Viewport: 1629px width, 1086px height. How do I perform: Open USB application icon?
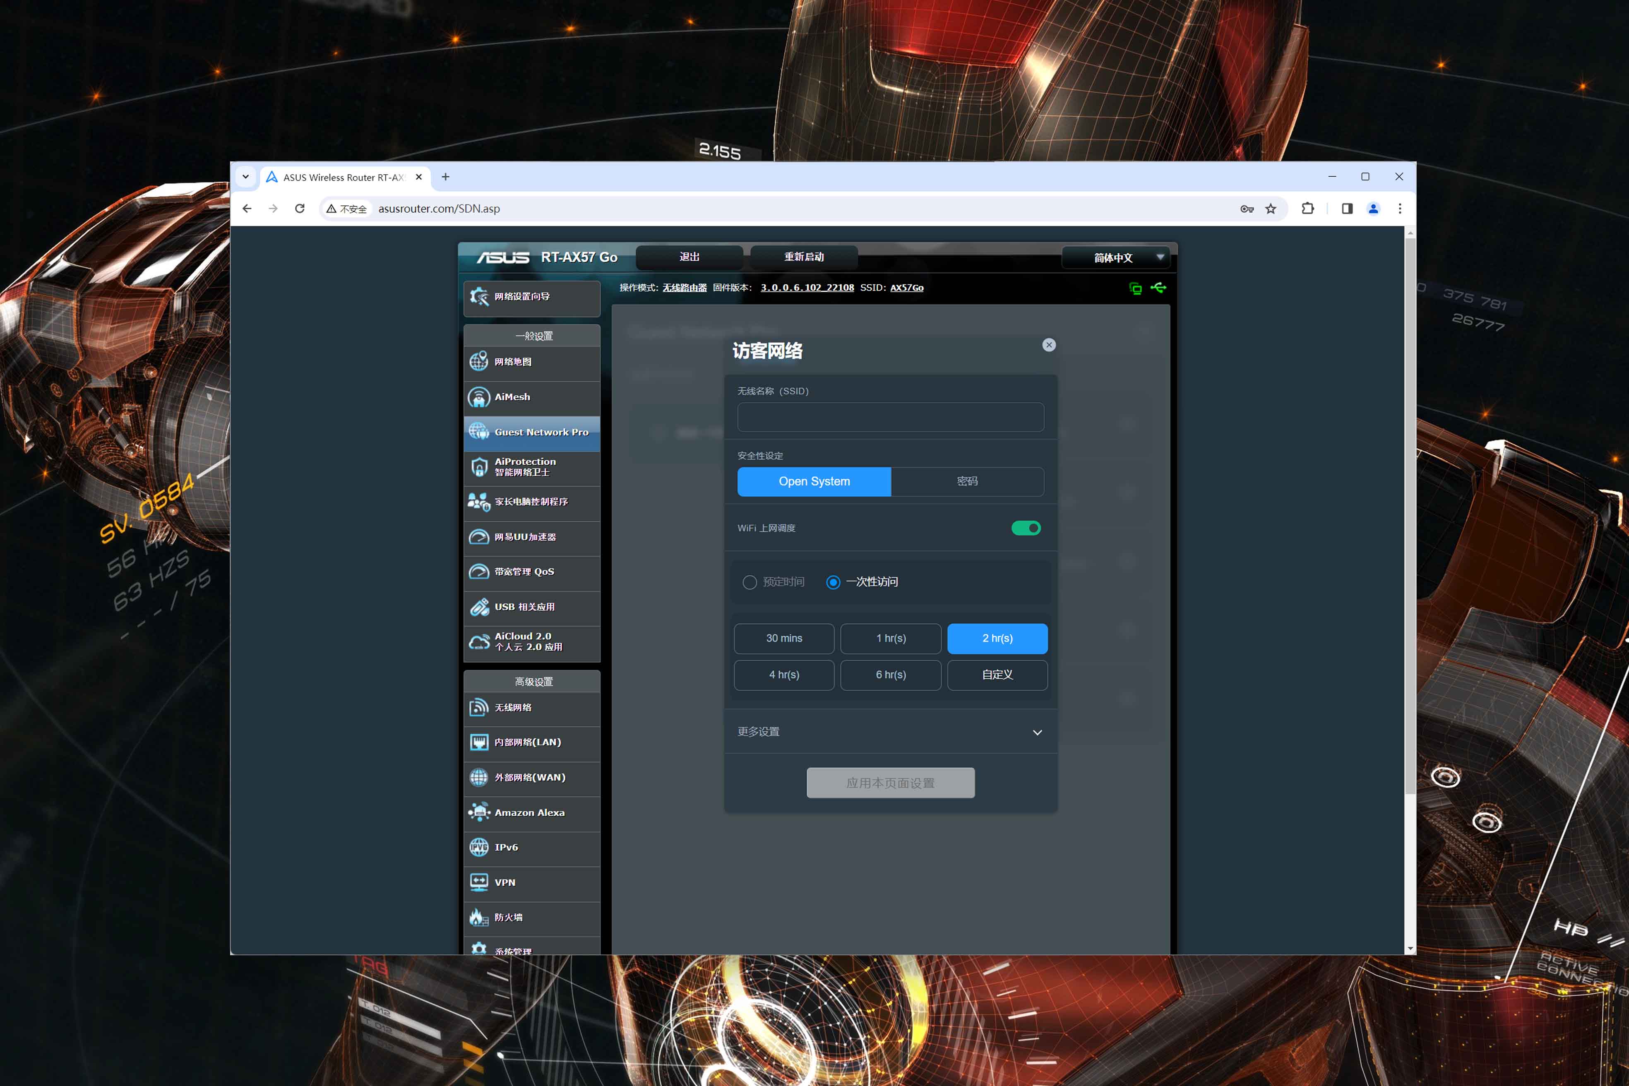tap(478, 607)
